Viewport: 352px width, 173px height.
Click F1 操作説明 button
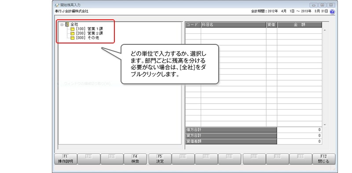point(66,159)
